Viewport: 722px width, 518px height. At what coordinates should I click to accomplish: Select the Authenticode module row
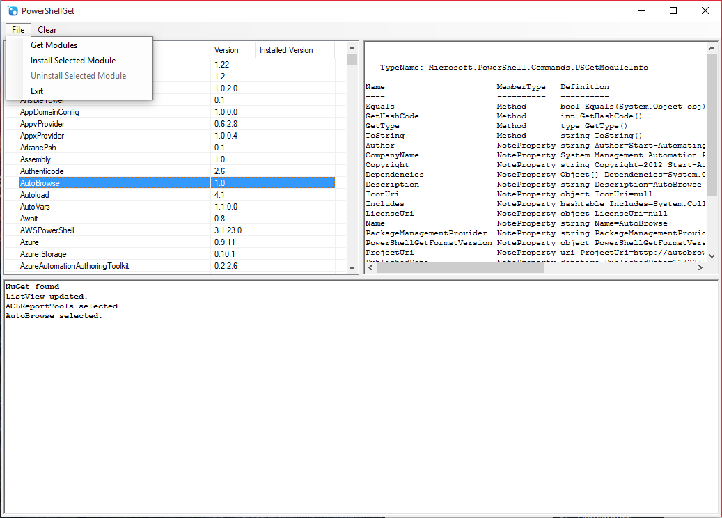coord(177,171)
